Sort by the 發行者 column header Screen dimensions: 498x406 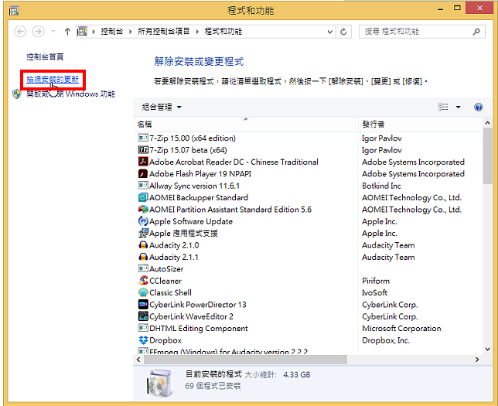(421, 125)
